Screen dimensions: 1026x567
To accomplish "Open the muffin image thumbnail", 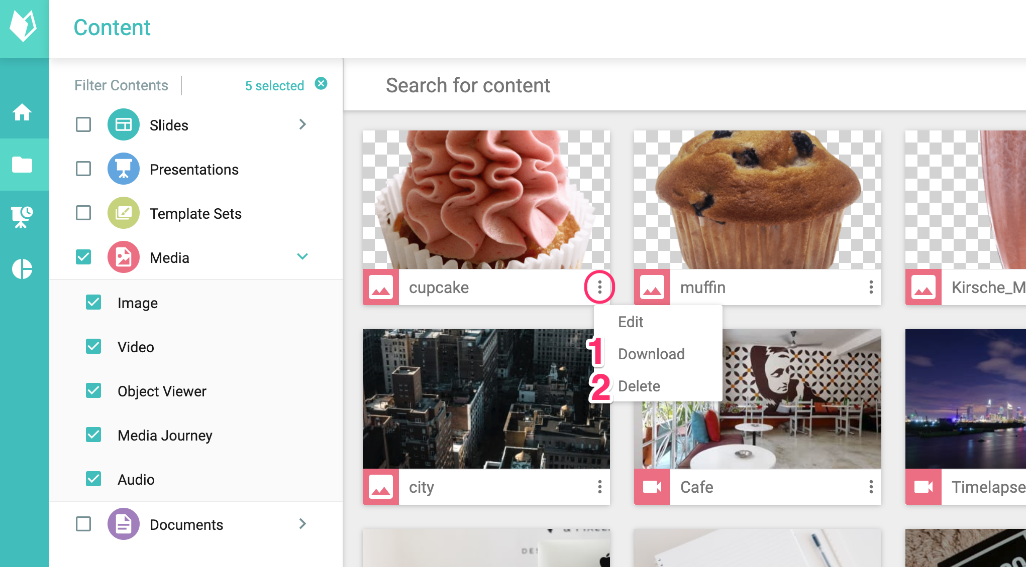I will (758, 200).
